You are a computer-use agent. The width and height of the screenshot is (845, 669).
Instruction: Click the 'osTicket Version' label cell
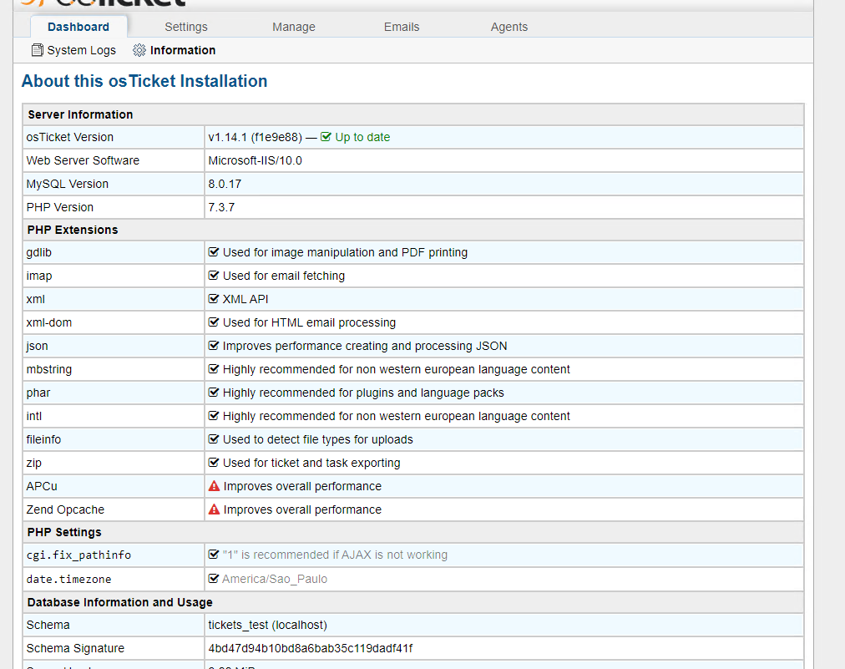[114, 138]
